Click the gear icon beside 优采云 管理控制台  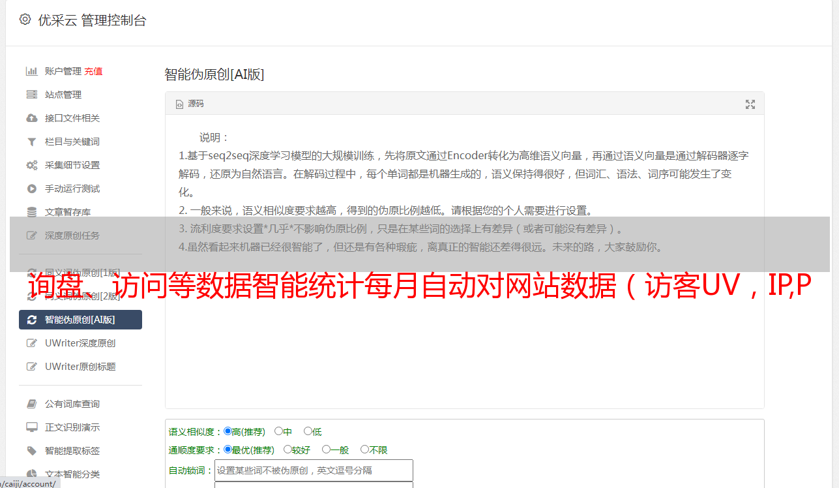tap(25, 20)
